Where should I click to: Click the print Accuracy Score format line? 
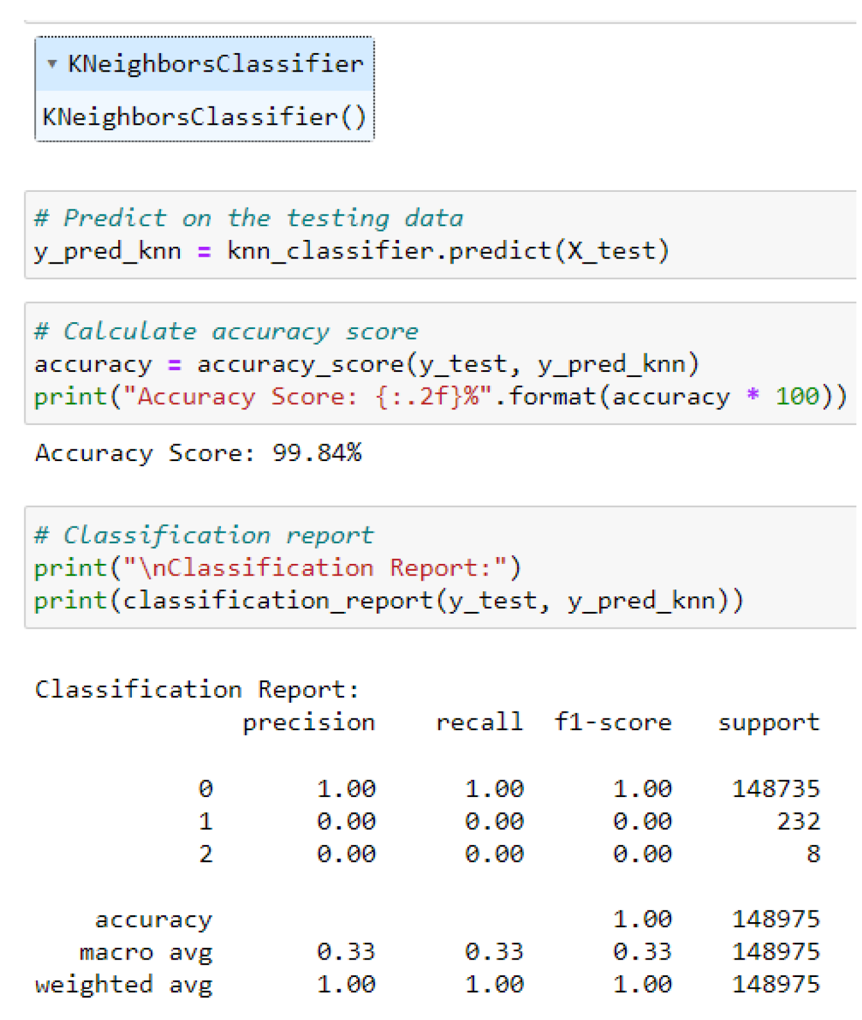439,396
